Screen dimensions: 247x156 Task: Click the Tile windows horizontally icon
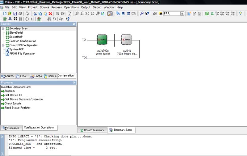pyautogui.click(x=123, y=14)
